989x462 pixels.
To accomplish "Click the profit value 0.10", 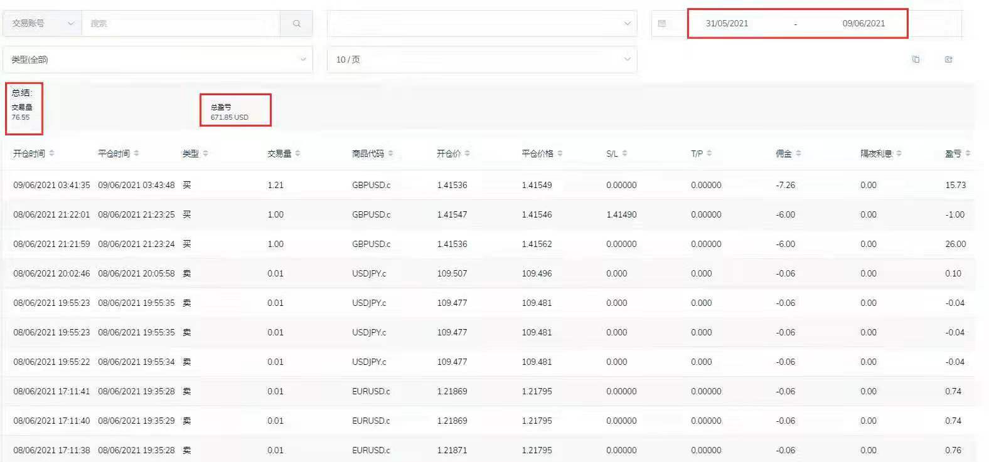I will (x=953, y=274).
